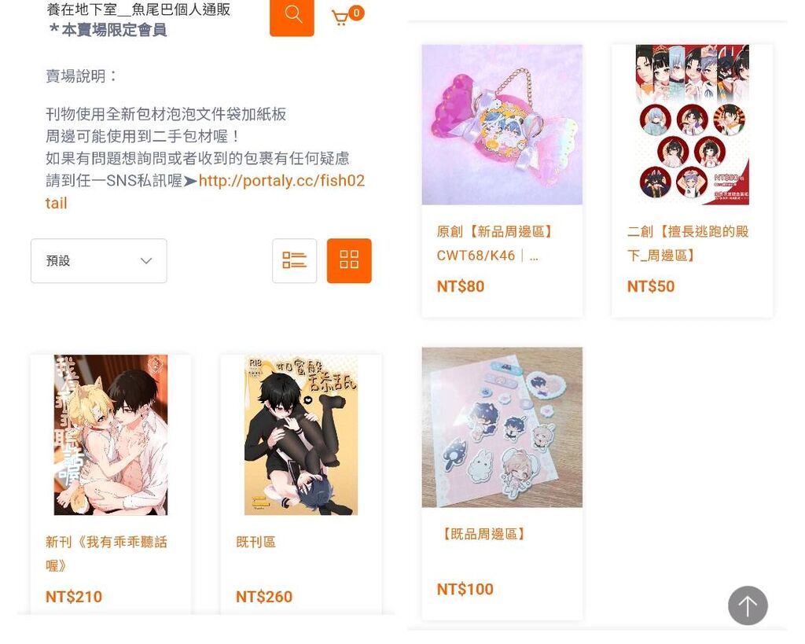Switch to grid view layout
The height and width of the screenshot is (644, 805).
tap(349, 260)
